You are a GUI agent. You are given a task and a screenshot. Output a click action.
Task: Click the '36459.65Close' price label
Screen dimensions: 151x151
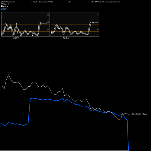point(139,114)
